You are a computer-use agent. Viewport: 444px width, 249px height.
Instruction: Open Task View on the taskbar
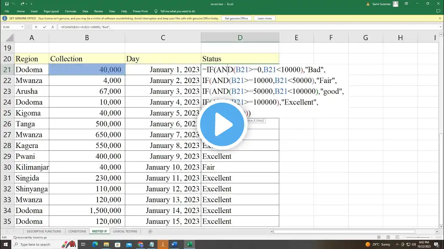coord(83,245)
